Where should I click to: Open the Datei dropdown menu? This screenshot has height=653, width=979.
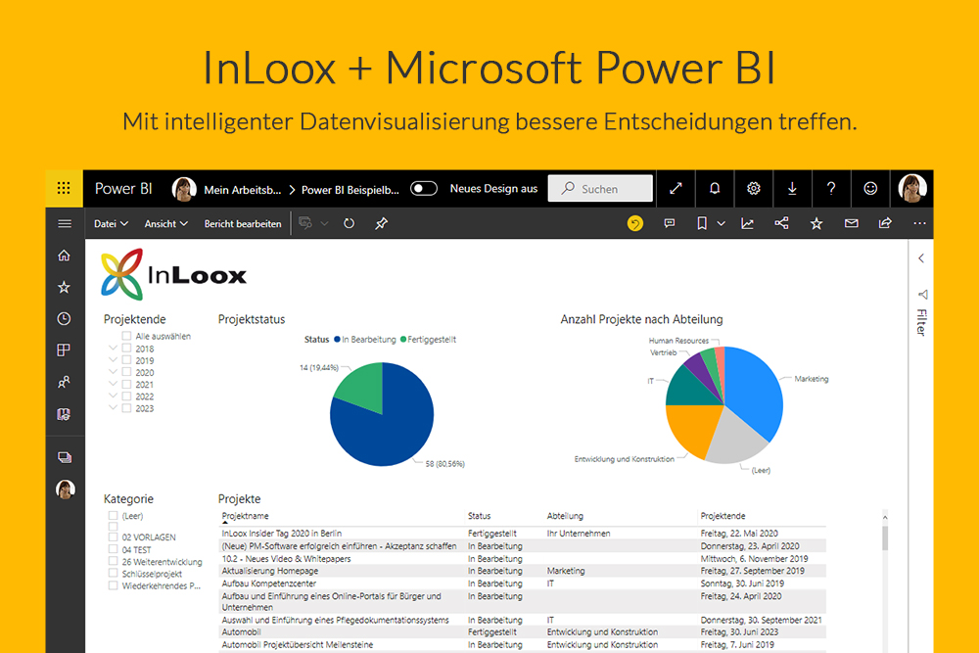tap(112, 223)
